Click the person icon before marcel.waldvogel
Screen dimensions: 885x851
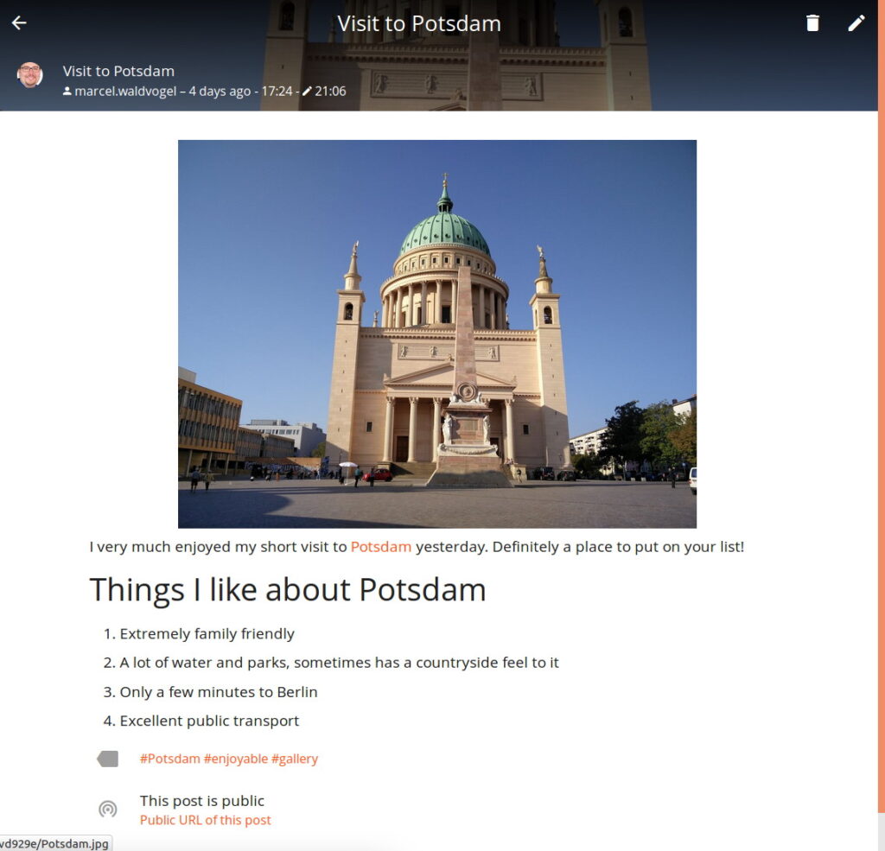[67, 91]
